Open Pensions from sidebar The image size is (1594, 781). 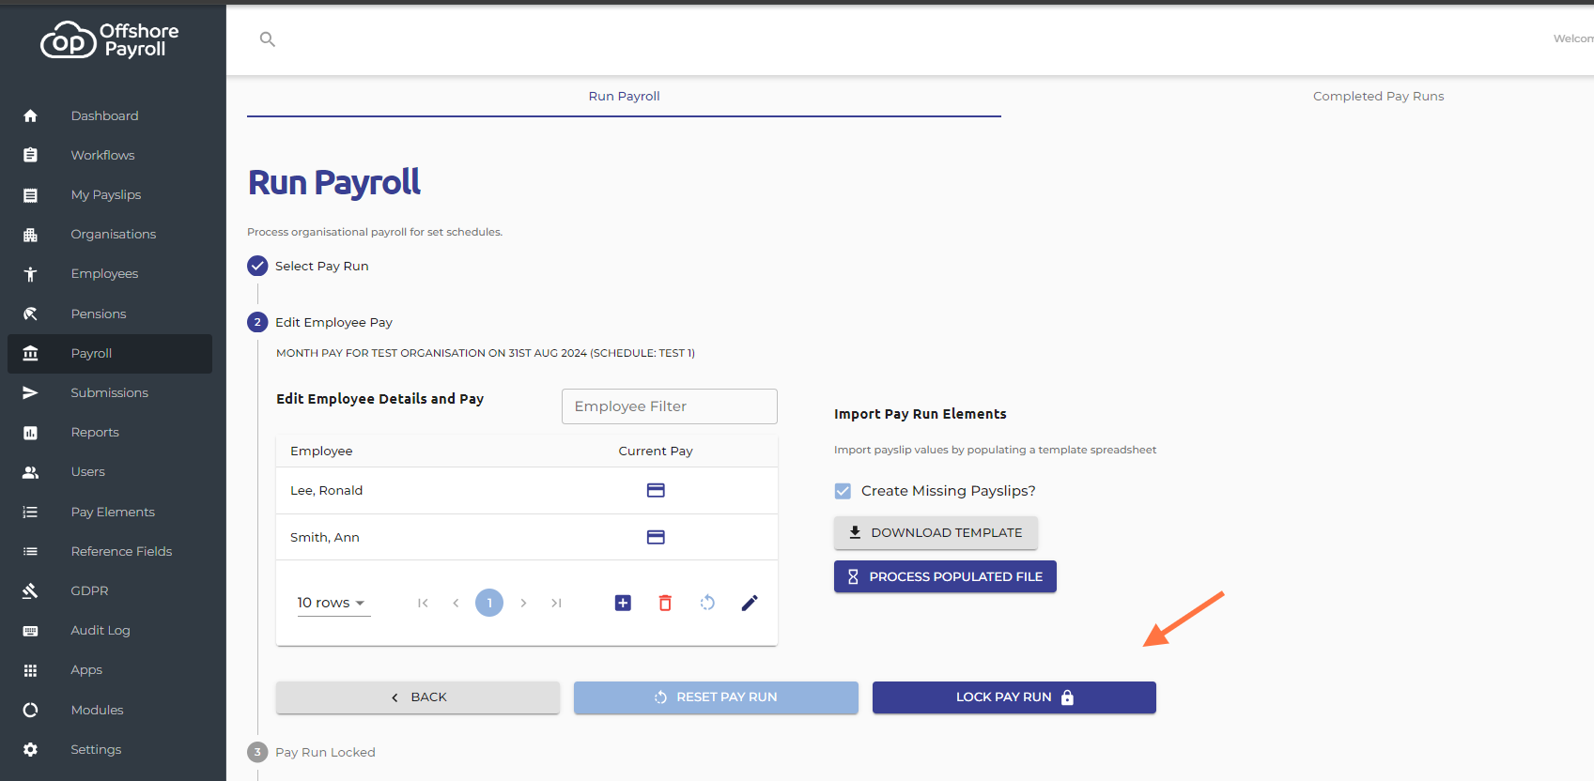pos(110,314)
